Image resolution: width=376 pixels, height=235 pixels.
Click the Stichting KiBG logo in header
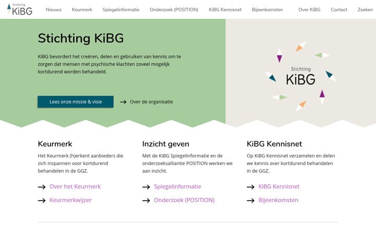point(20,9)
